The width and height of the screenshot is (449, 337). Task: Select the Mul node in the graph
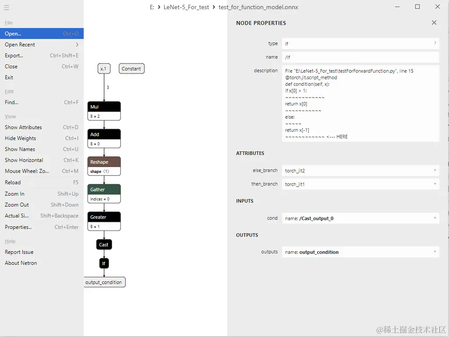104,106
